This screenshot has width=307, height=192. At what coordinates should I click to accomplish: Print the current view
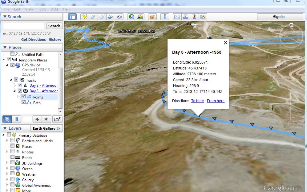[186, 17]
